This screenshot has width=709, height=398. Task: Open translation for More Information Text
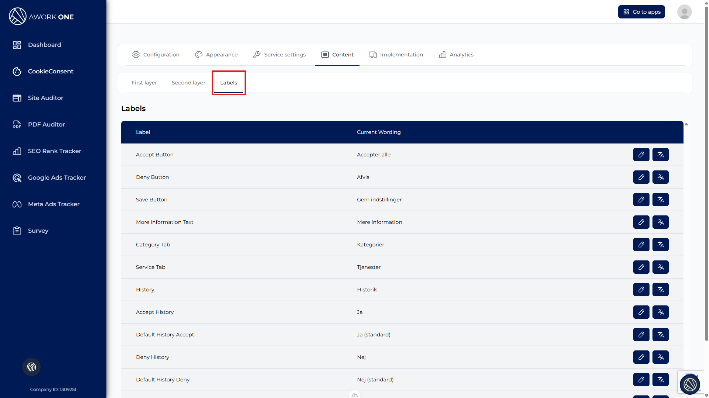660,222
